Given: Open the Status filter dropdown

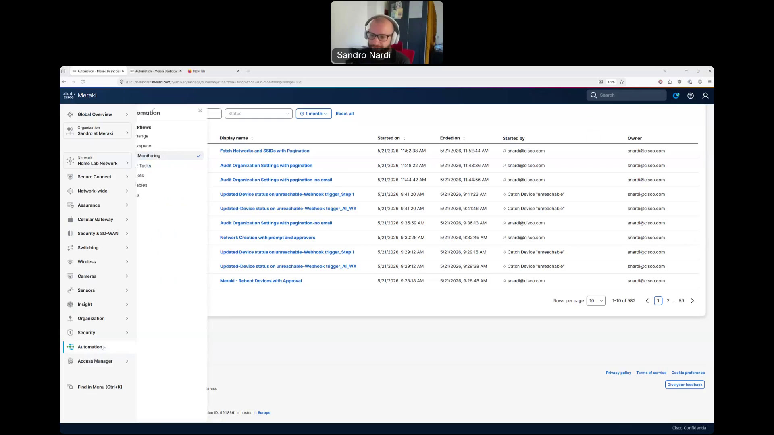Looking at the screenshot, I should pyautogui.click(x=258, y=114).
